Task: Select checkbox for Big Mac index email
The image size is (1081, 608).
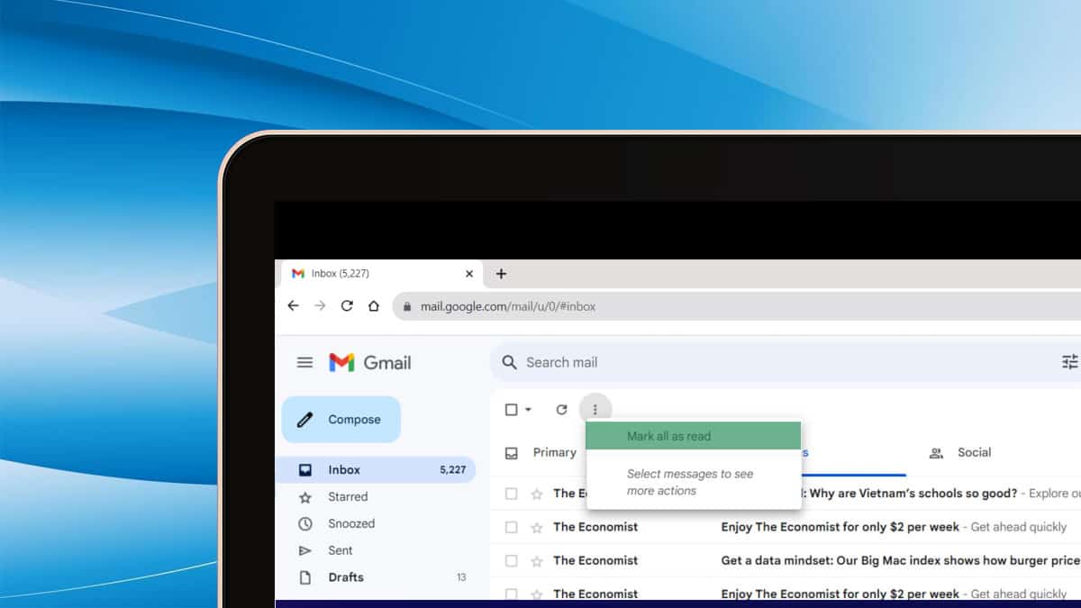Action: point(511,560)
